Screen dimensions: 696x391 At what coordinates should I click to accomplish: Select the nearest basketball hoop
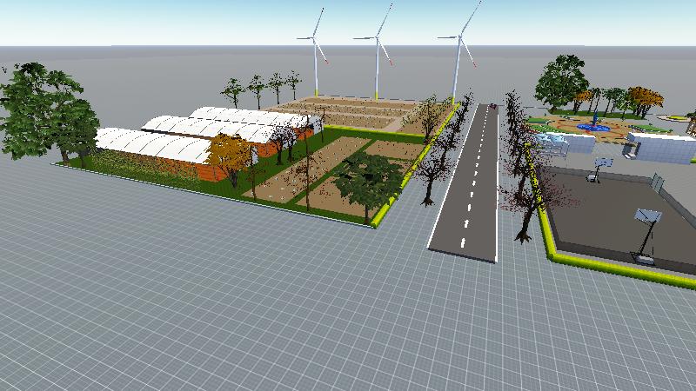[x=646, y=228]
